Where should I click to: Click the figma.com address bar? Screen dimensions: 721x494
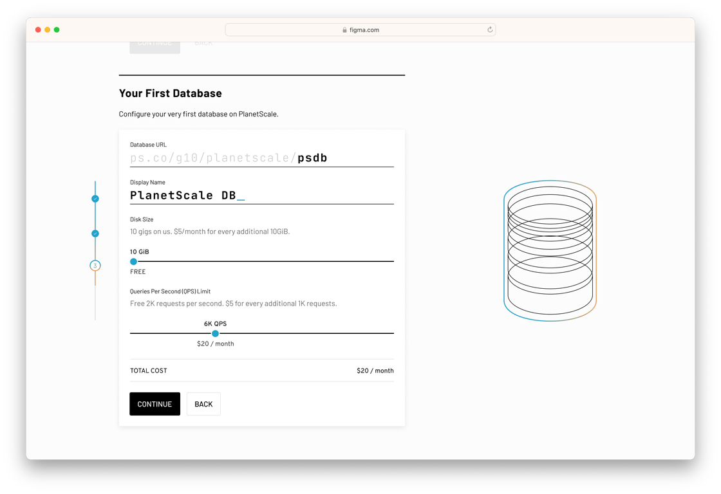tap(360, 30)
